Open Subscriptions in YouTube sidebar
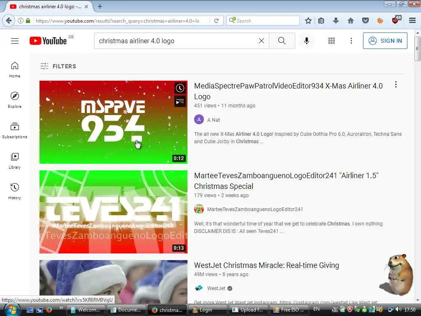The image size is (421, 316). 14,130
